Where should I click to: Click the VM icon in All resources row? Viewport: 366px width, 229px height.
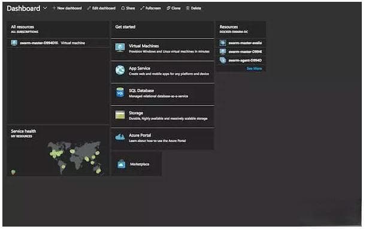[x=14, y=43]
